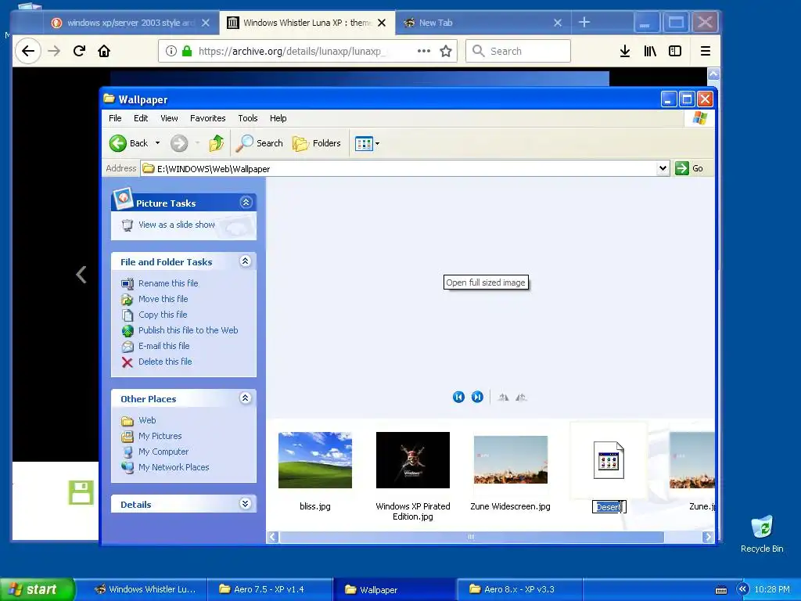Click Delete this file

(165, 362)
